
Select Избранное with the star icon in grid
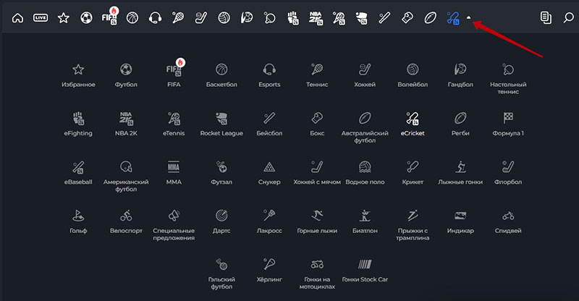[x=78, y=75]
